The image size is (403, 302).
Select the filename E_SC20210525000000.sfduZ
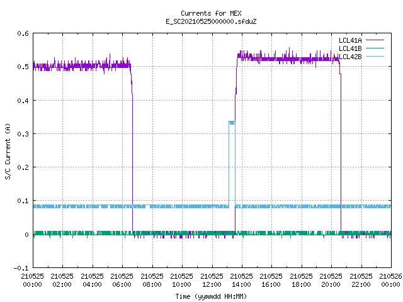coord(211,21)
